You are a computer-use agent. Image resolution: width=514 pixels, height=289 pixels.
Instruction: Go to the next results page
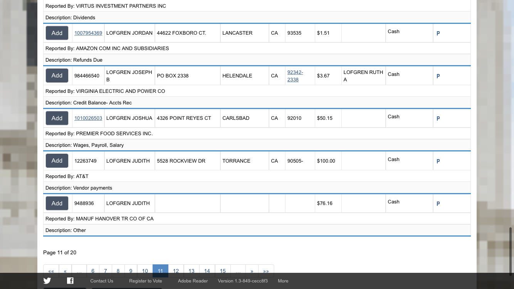(252, 271)
